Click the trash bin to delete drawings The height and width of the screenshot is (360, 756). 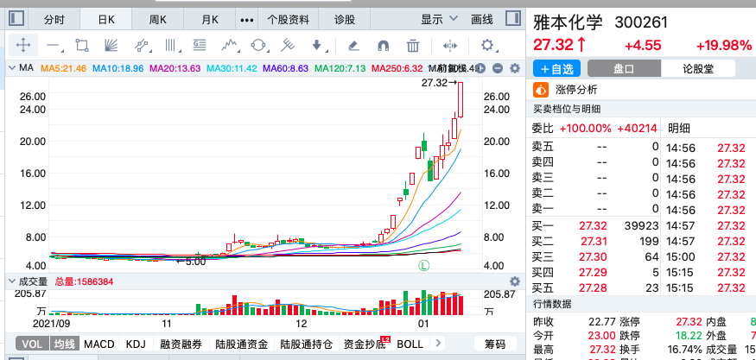tap(412, 46)
